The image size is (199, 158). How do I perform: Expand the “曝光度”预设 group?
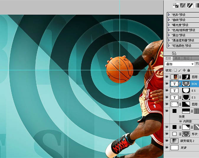169,25
